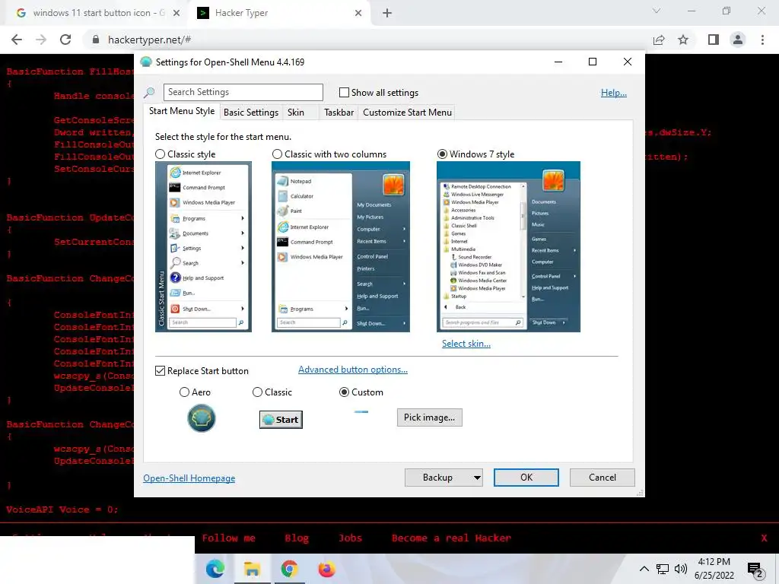Enable Show all settings checkbox
The image size is (779, 584).
point(344,92)
